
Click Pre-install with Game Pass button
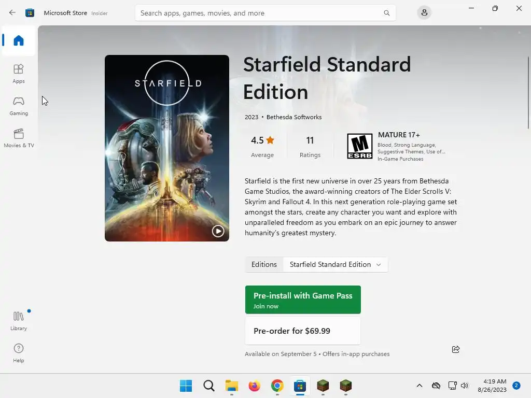coord(303,300)
